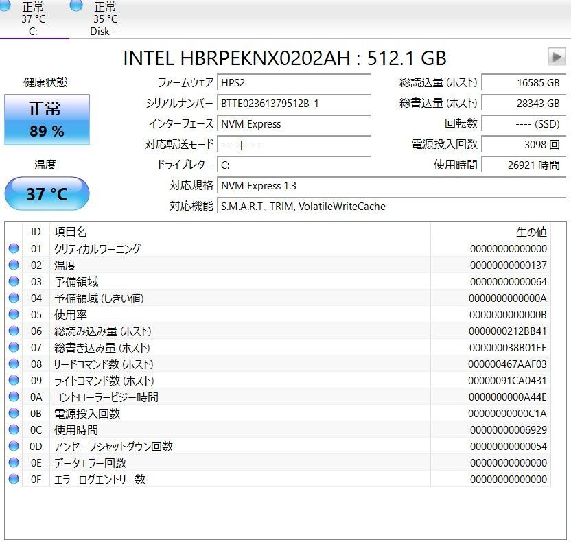Click the 対応機能 features field
571x542 pixels.
(x=391, y=207)
